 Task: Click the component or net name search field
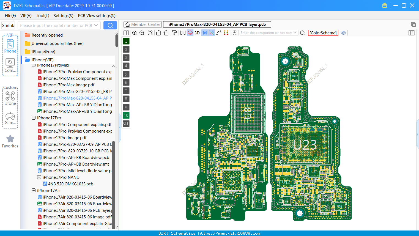[x=266, y=33]
